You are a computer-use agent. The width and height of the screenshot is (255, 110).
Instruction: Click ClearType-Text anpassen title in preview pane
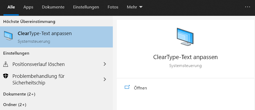pyautogui.click(x=186, y=57)
